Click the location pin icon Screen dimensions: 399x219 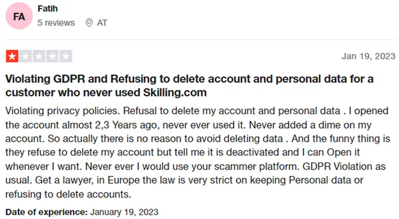(89, 23)
